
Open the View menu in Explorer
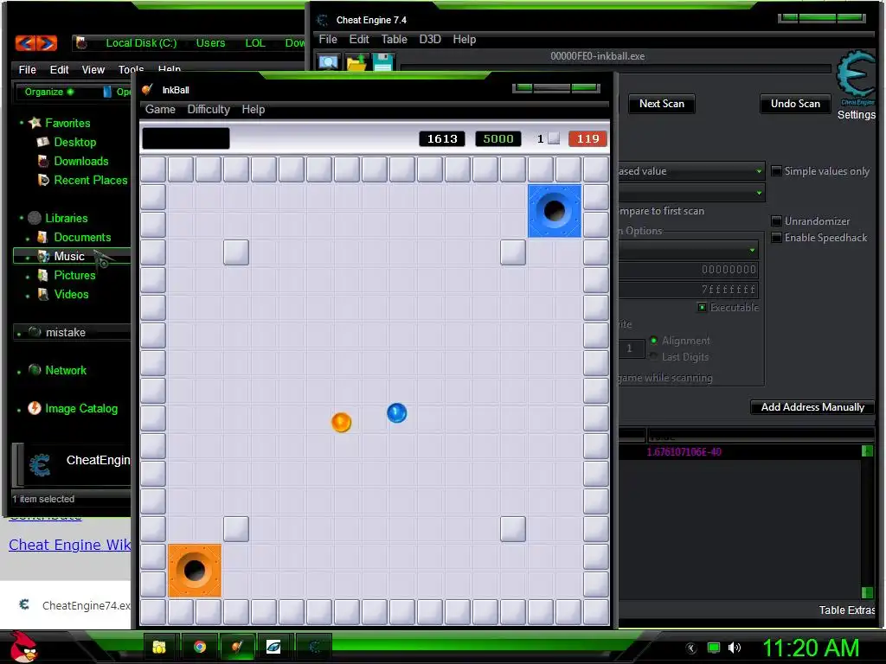(93, 69)
